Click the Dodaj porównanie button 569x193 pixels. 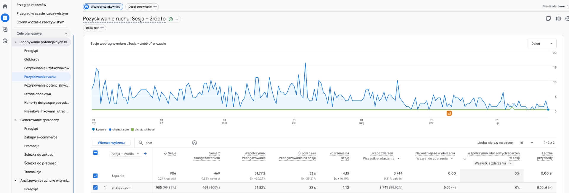point(142,7)
